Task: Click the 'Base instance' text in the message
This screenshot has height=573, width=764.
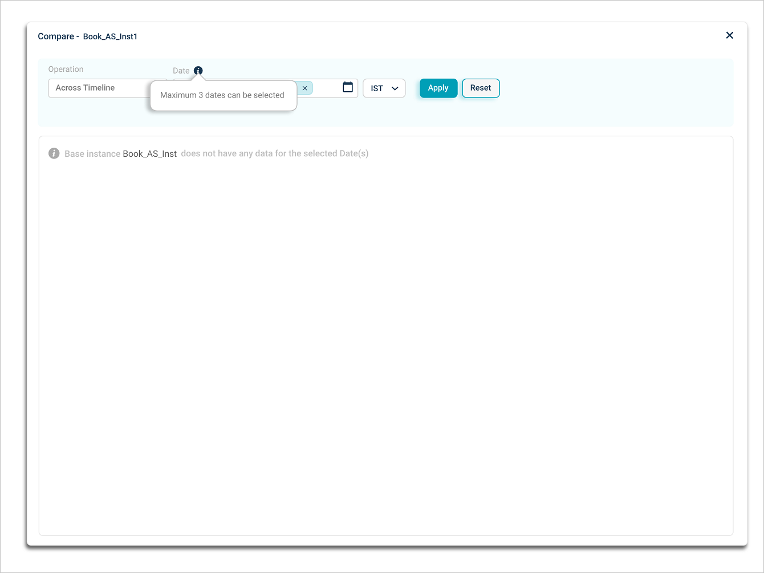Action: tap(92, 154)
